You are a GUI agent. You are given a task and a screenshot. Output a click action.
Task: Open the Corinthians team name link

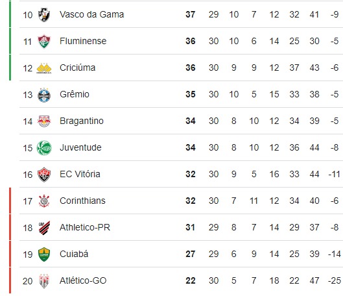[x=82, y=201]
